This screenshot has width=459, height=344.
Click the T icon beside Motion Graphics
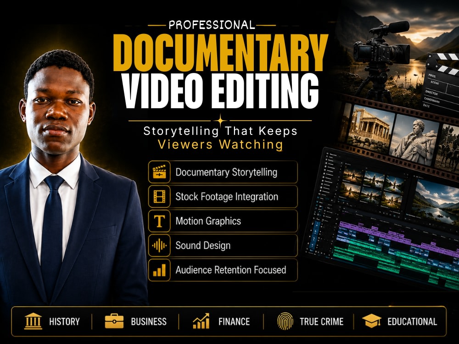click(x=159, y=221)
